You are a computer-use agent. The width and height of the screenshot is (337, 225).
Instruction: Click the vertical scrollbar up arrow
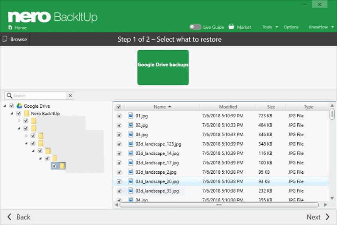click(x=332, y=105)
